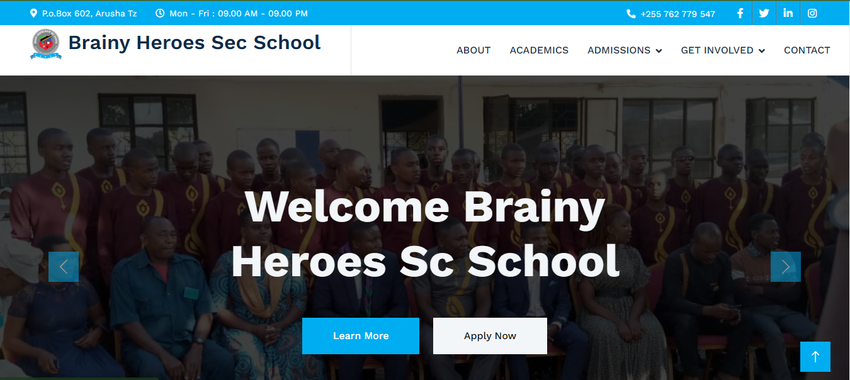Click the phone number +255 762 779 547
The image size is (850, 380).
pos(677,14)
